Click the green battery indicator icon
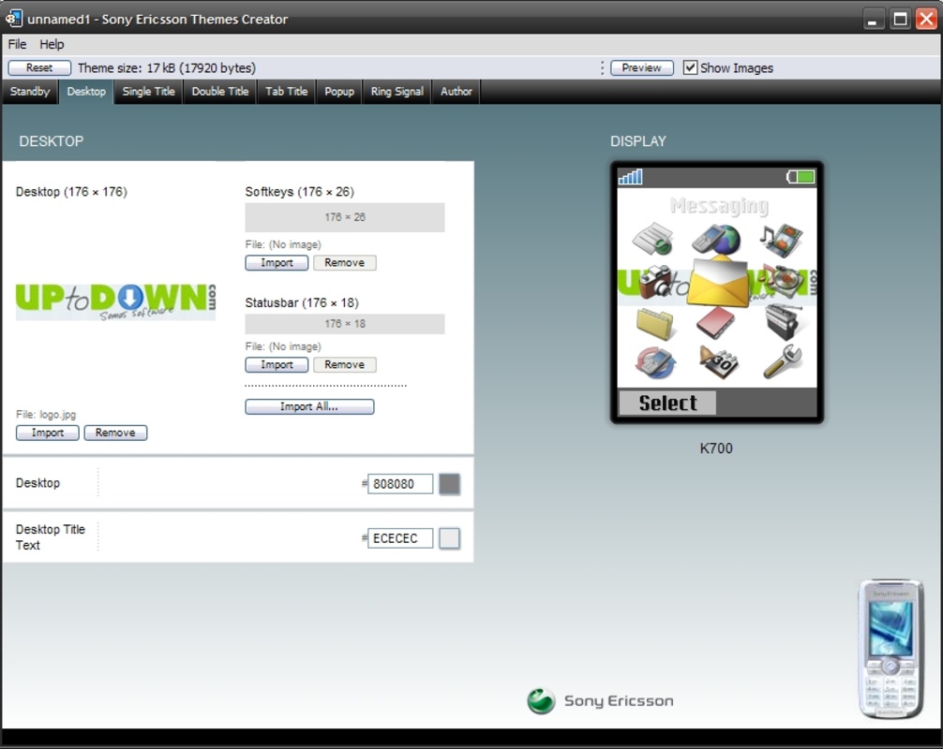Screen dimensions: 943x749 pos(801,177)
